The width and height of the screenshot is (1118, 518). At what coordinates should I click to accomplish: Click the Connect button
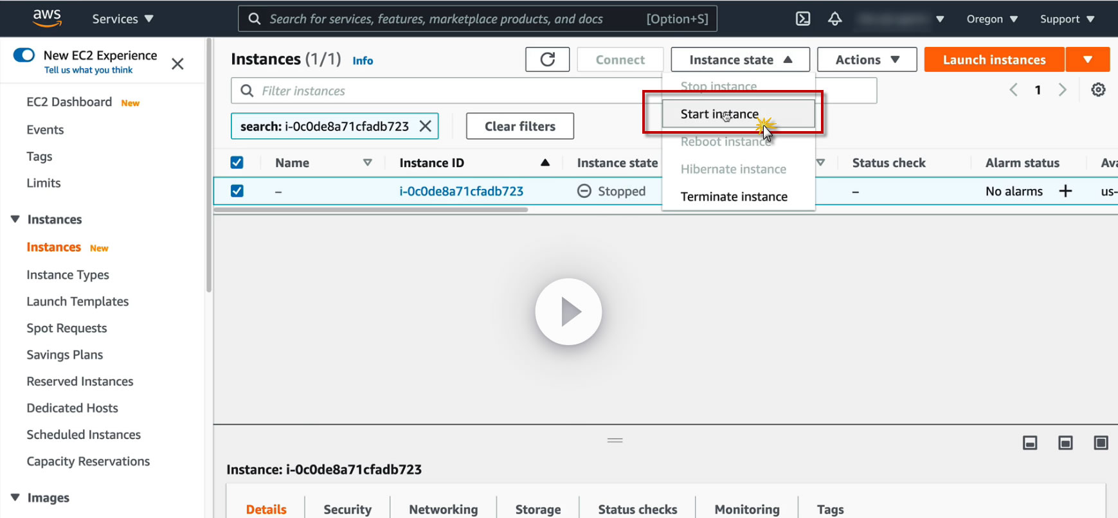tap(620, 60)
